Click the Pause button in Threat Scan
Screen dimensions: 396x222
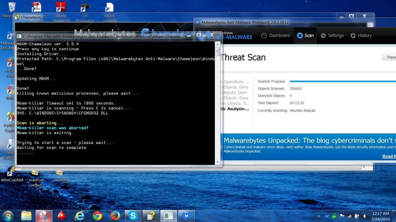point(389,57)
